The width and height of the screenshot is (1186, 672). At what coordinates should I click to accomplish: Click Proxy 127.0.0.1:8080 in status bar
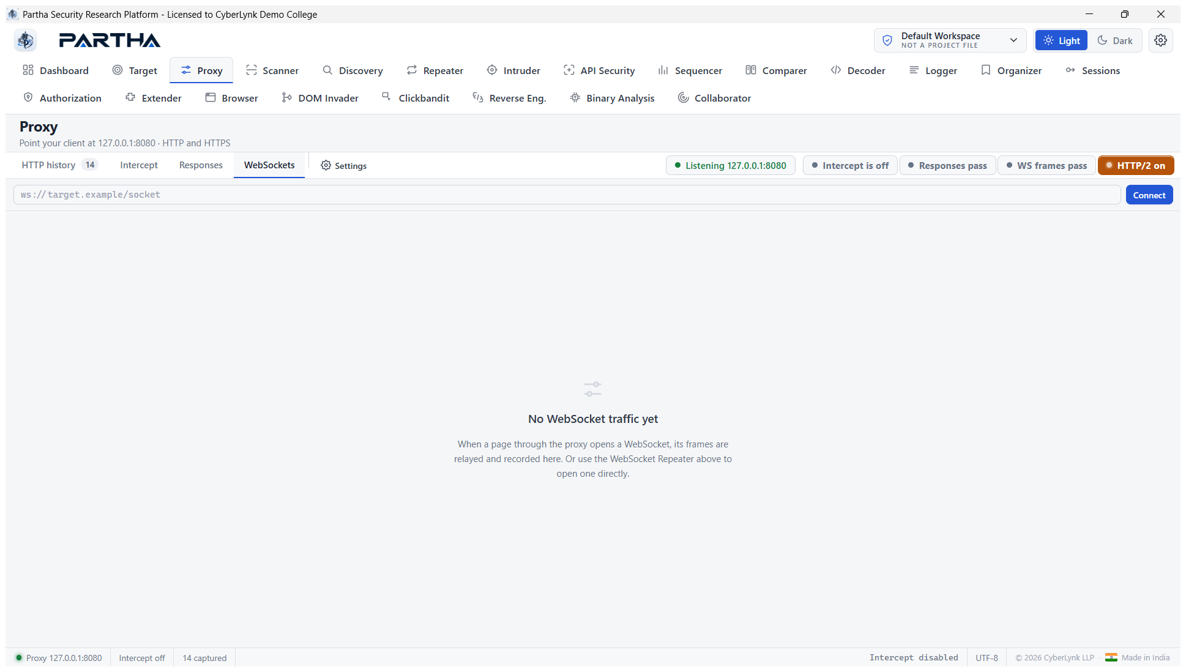point(59,658)
